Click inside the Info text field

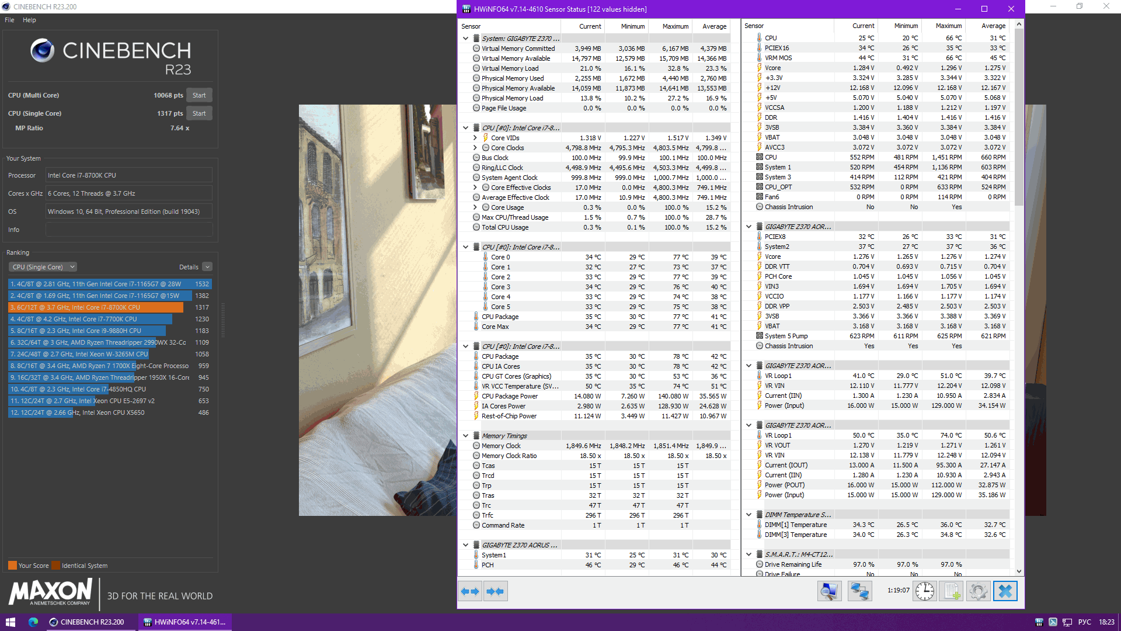click(x=128, y=230)
